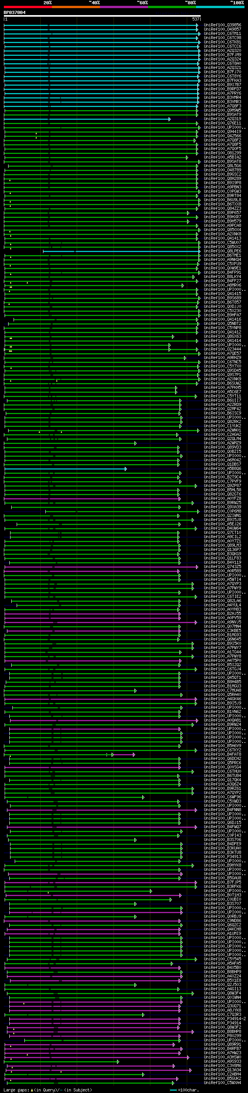Select the UniRef100_C6TK81 label
The width and height of the screenshot is (248, 1093).
[x=222, y=42]
